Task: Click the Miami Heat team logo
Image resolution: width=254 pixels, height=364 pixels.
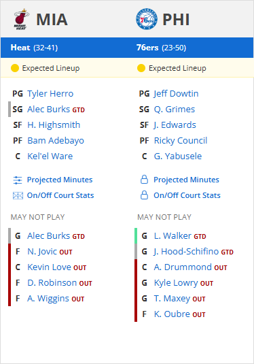Action: (x=21, y=19)
